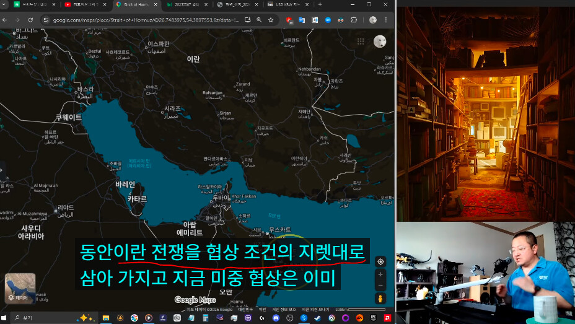Click the 무스카트 city label
Image resolution: width=575 pixels, height=324 pixels.
280,229
